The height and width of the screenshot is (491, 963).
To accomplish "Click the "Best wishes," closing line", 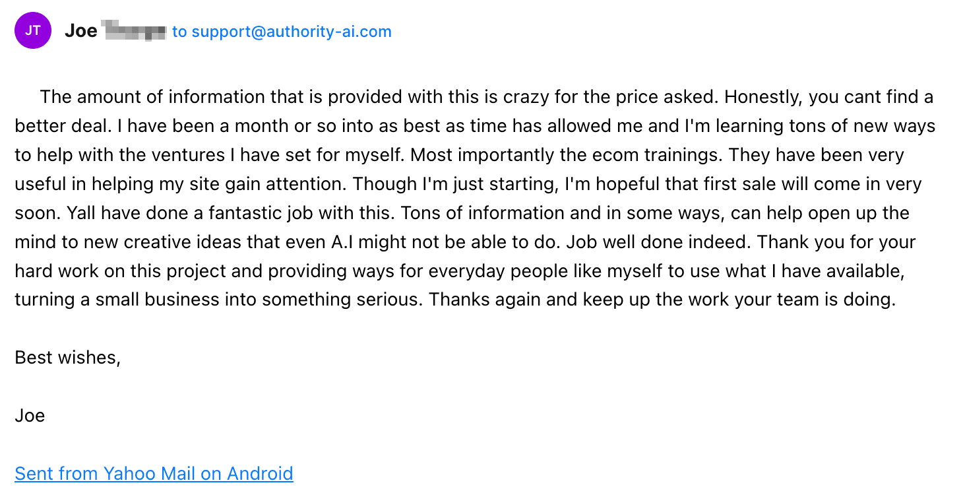I will (67, 358).
